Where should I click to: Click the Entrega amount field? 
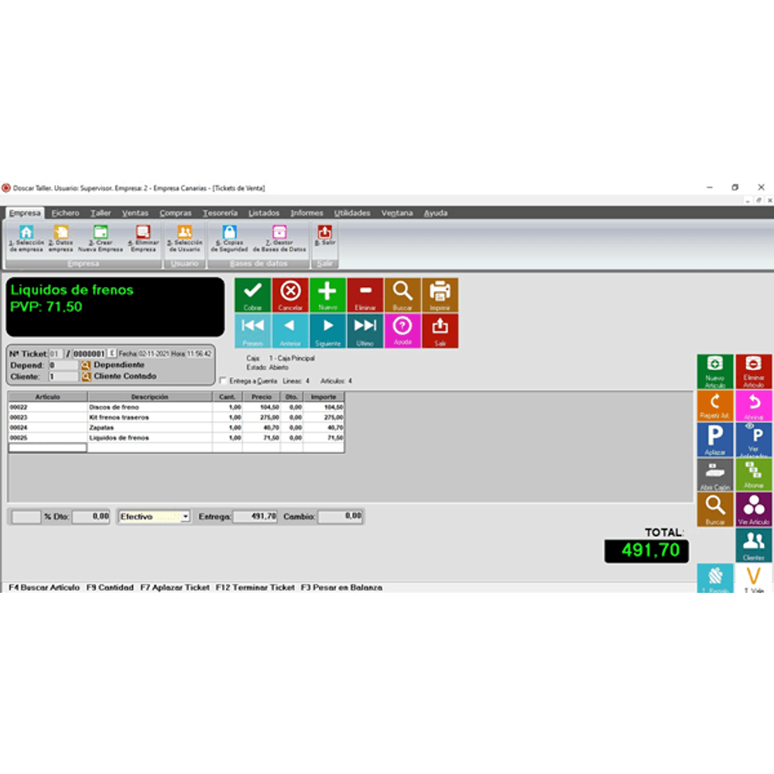[255, 516]
